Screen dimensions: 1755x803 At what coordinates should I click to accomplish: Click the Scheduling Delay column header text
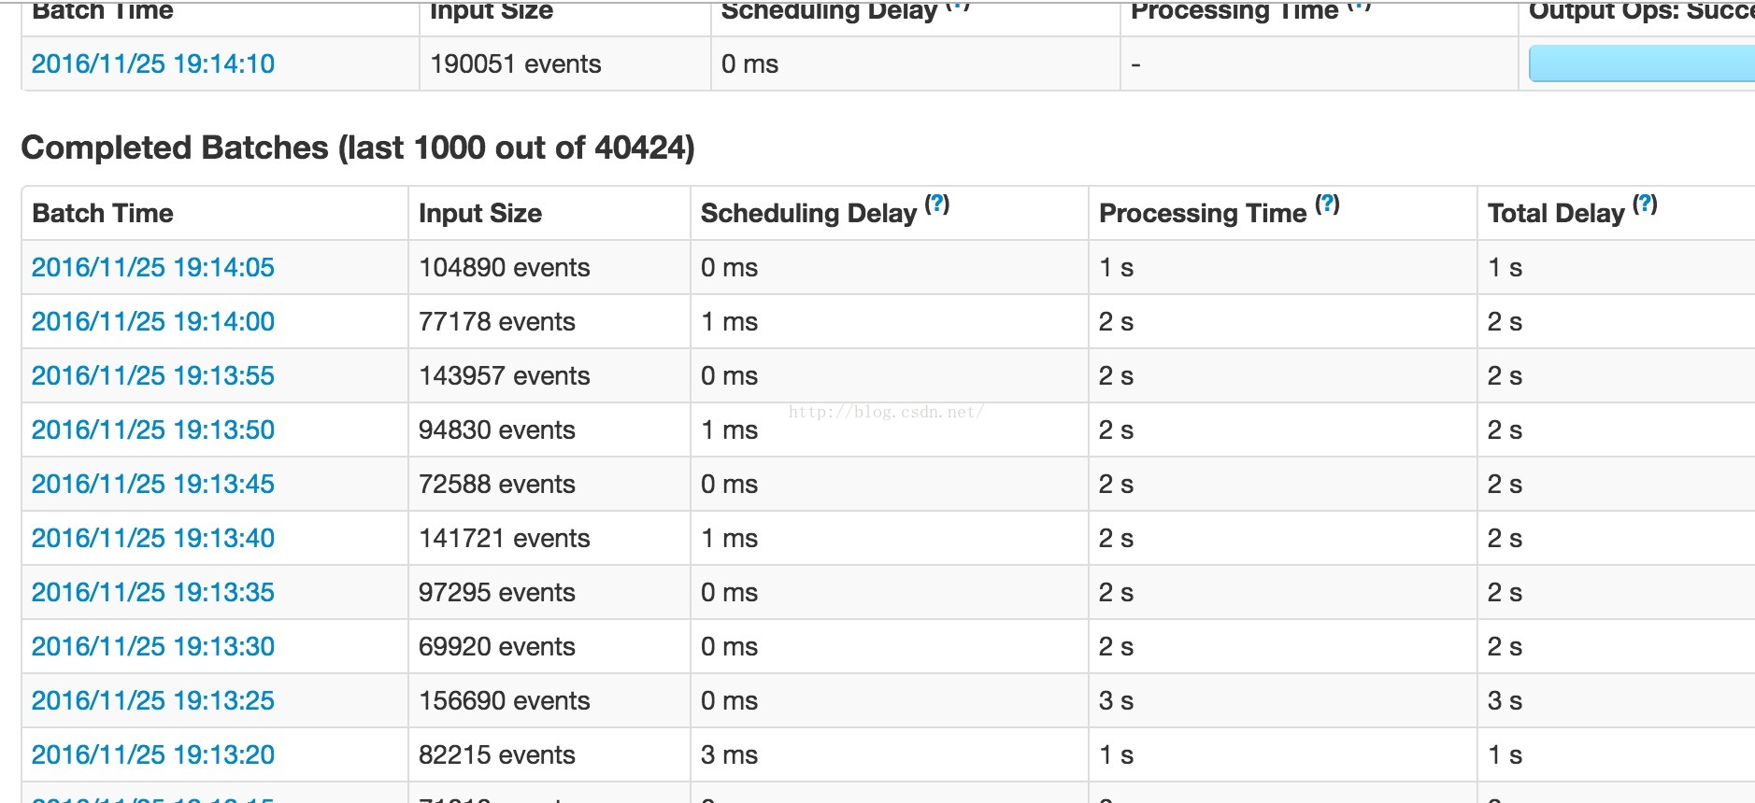808,213
